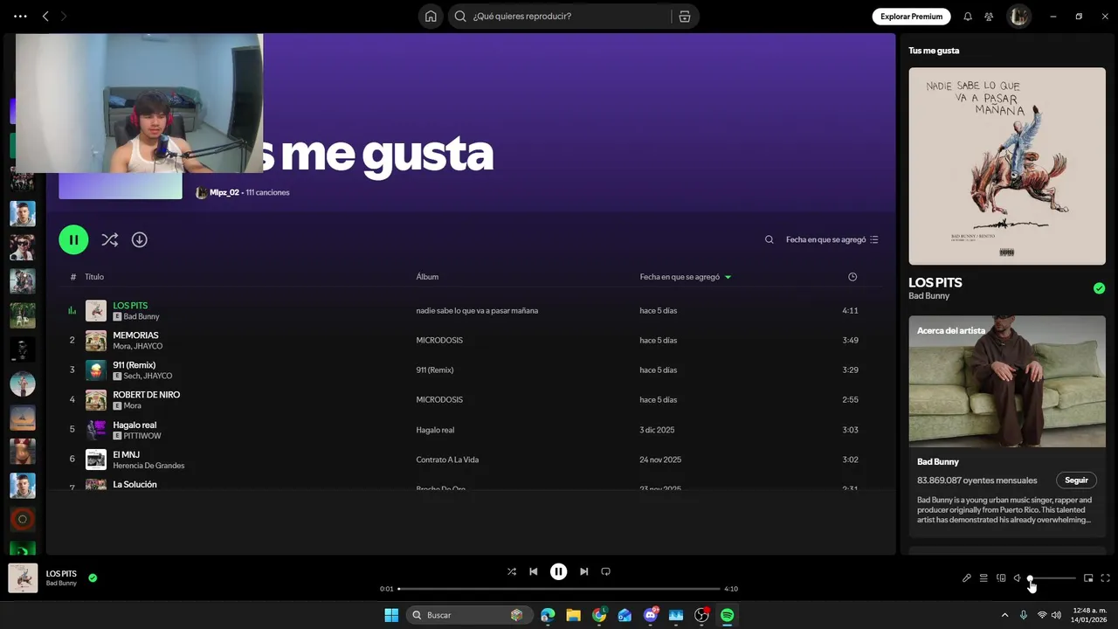Image resolution: width=1118 pixels, height=629 pixels.
Task: Sort by the 'Fecha en que se agregó' column
Action: coord(685,277)
